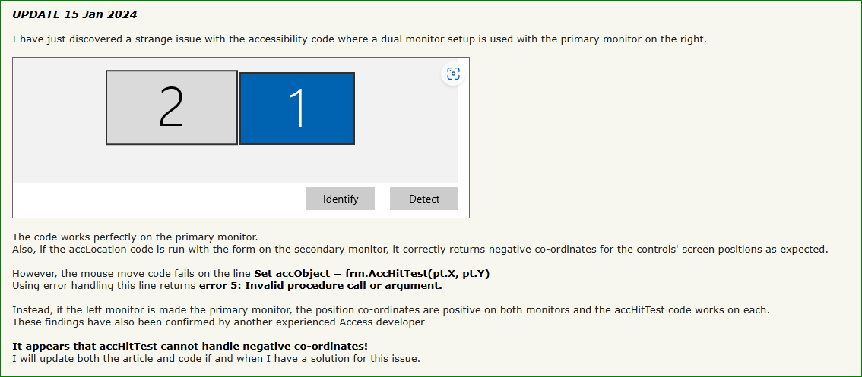Click the sentence starting 'Instead, if the left monitor'
862x377 pixels.
click(391, 309)
